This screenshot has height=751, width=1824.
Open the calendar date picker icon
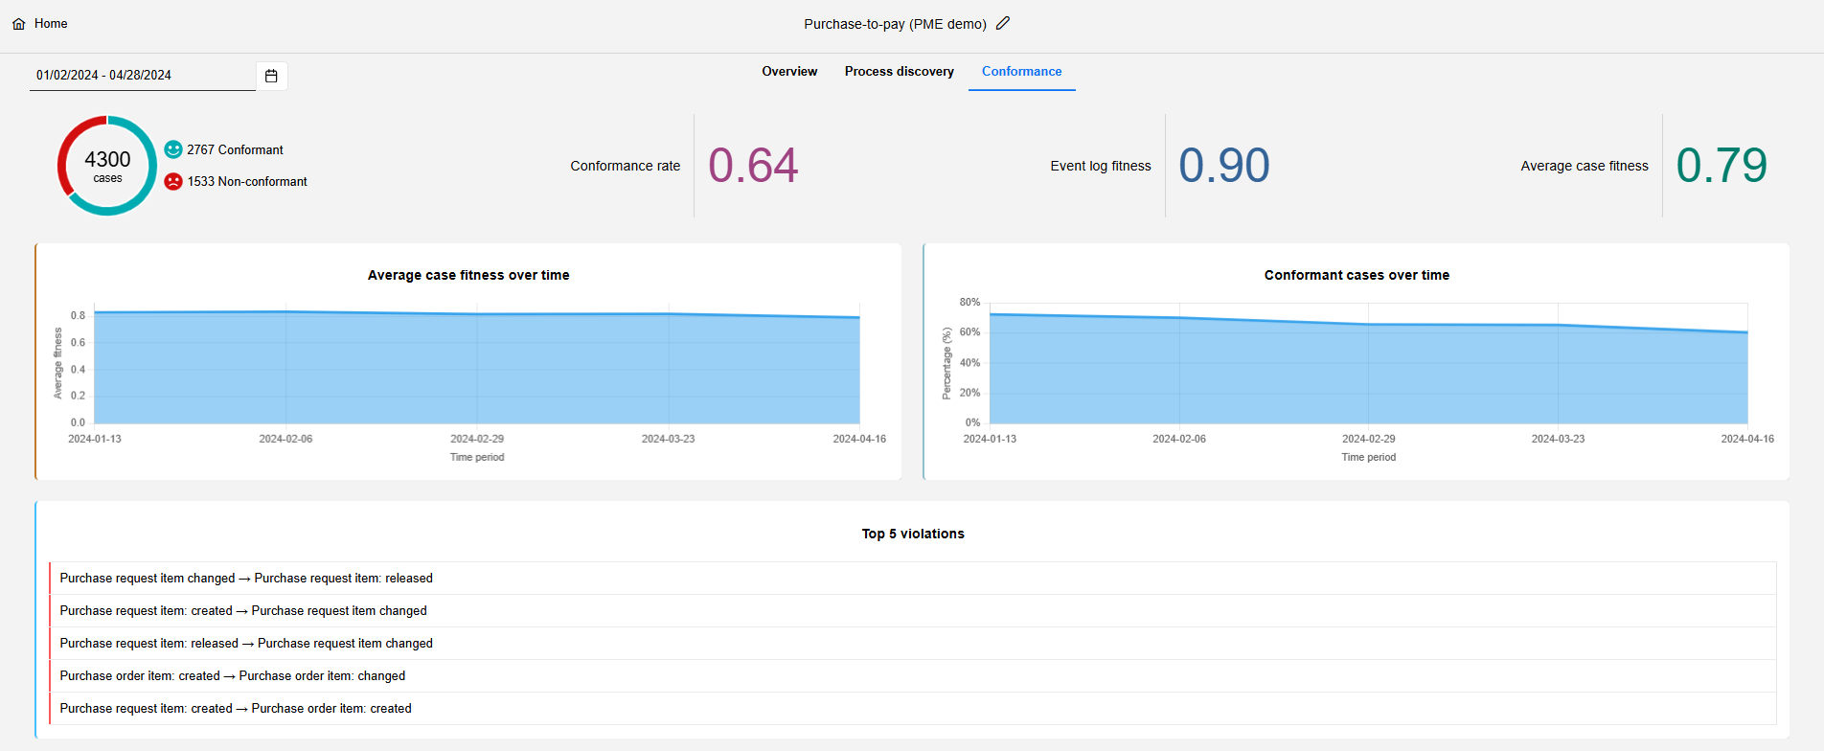[x=271, y=76]
